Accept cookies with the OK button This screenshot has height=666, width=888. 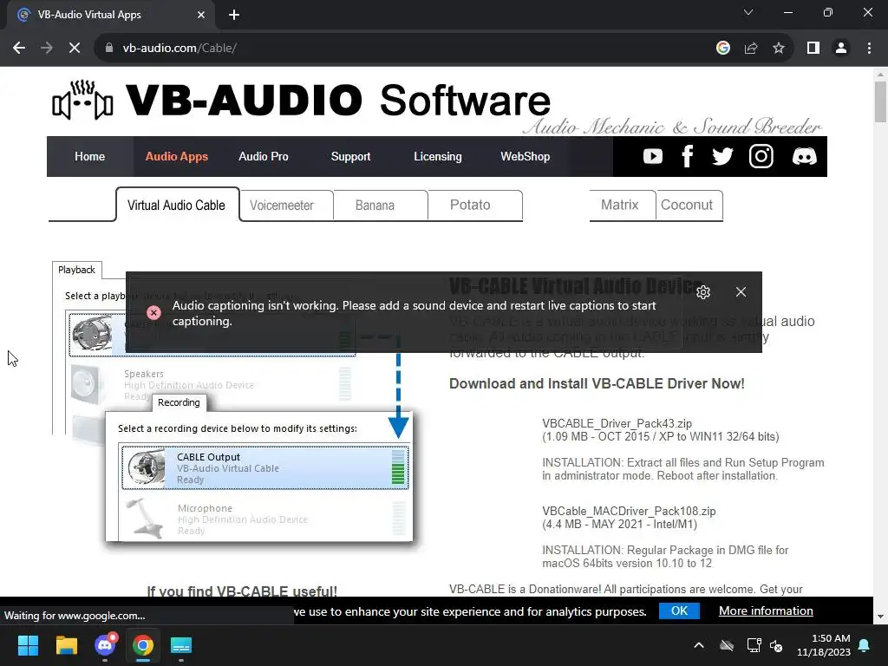tap(679, 610)
